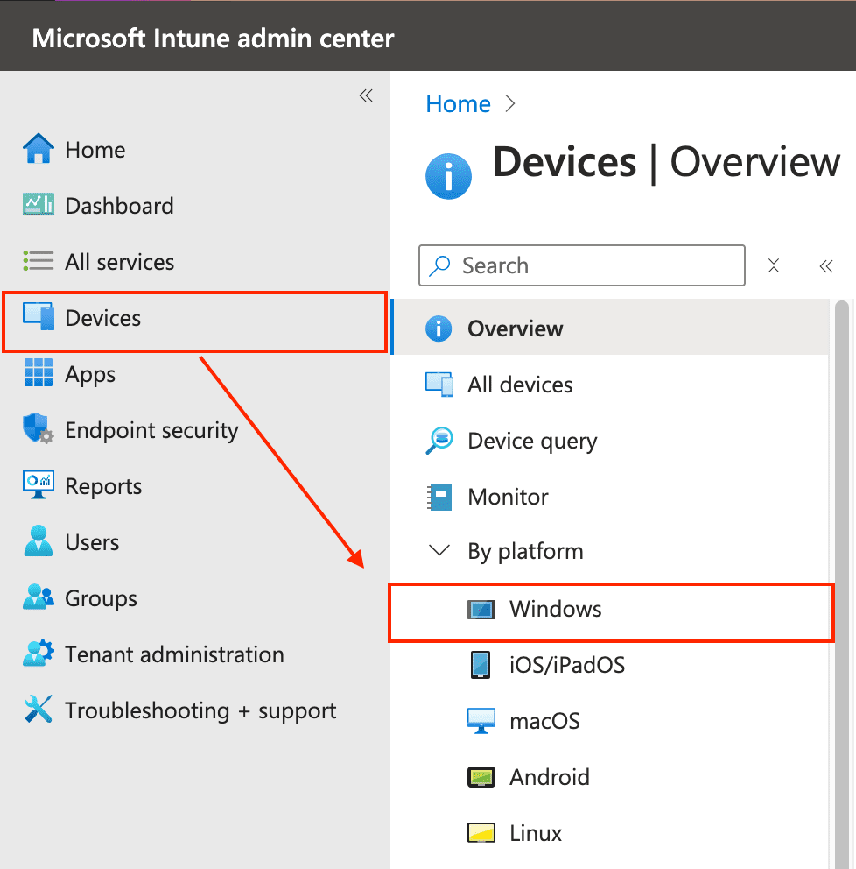This screenshot has width=856, height=869.
Task: Open the Reports section
Action: coord(39,486)
